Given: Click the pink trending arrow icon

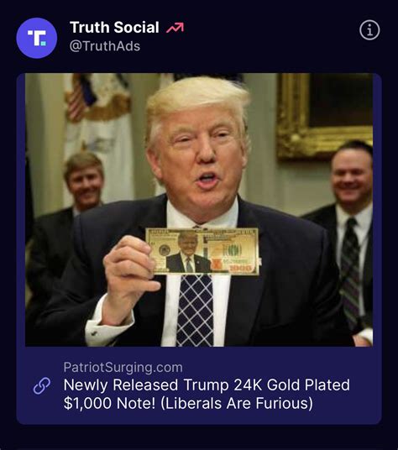Looking at the screenshot, I should (175, 27).
